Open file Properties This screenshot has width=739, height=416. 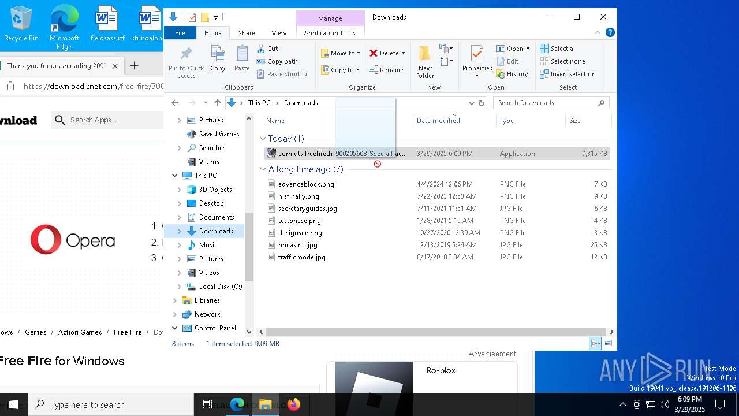tap(477, 61)
